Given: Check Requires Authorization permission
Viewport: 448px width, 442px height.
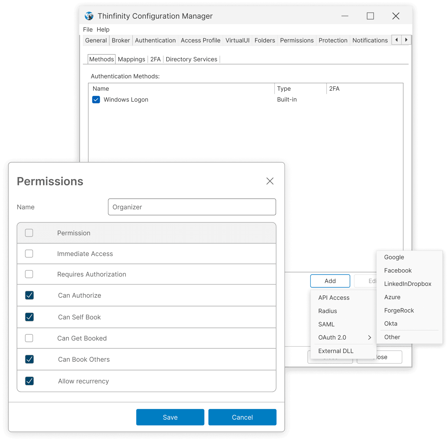Looking at the screenshot, I should coord(29,274).
